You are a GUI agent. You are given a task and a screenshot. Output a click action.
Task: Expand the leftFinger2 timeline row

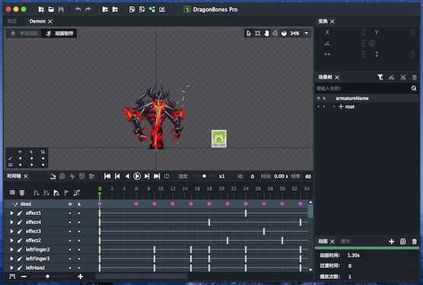pyautogui.click(x=11, y=249)
